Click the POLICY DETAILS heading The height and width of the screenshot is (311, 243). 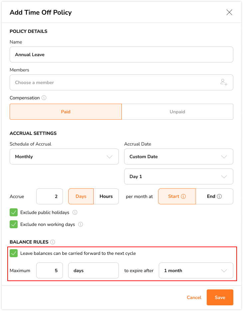pyautogui.click(x=28, y=31)
